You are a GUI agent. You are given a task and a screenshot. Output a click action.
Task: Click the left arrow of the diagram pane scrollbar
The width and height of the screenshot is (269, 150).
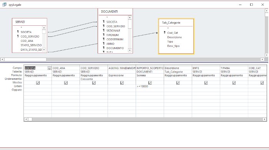coord(2,59)
